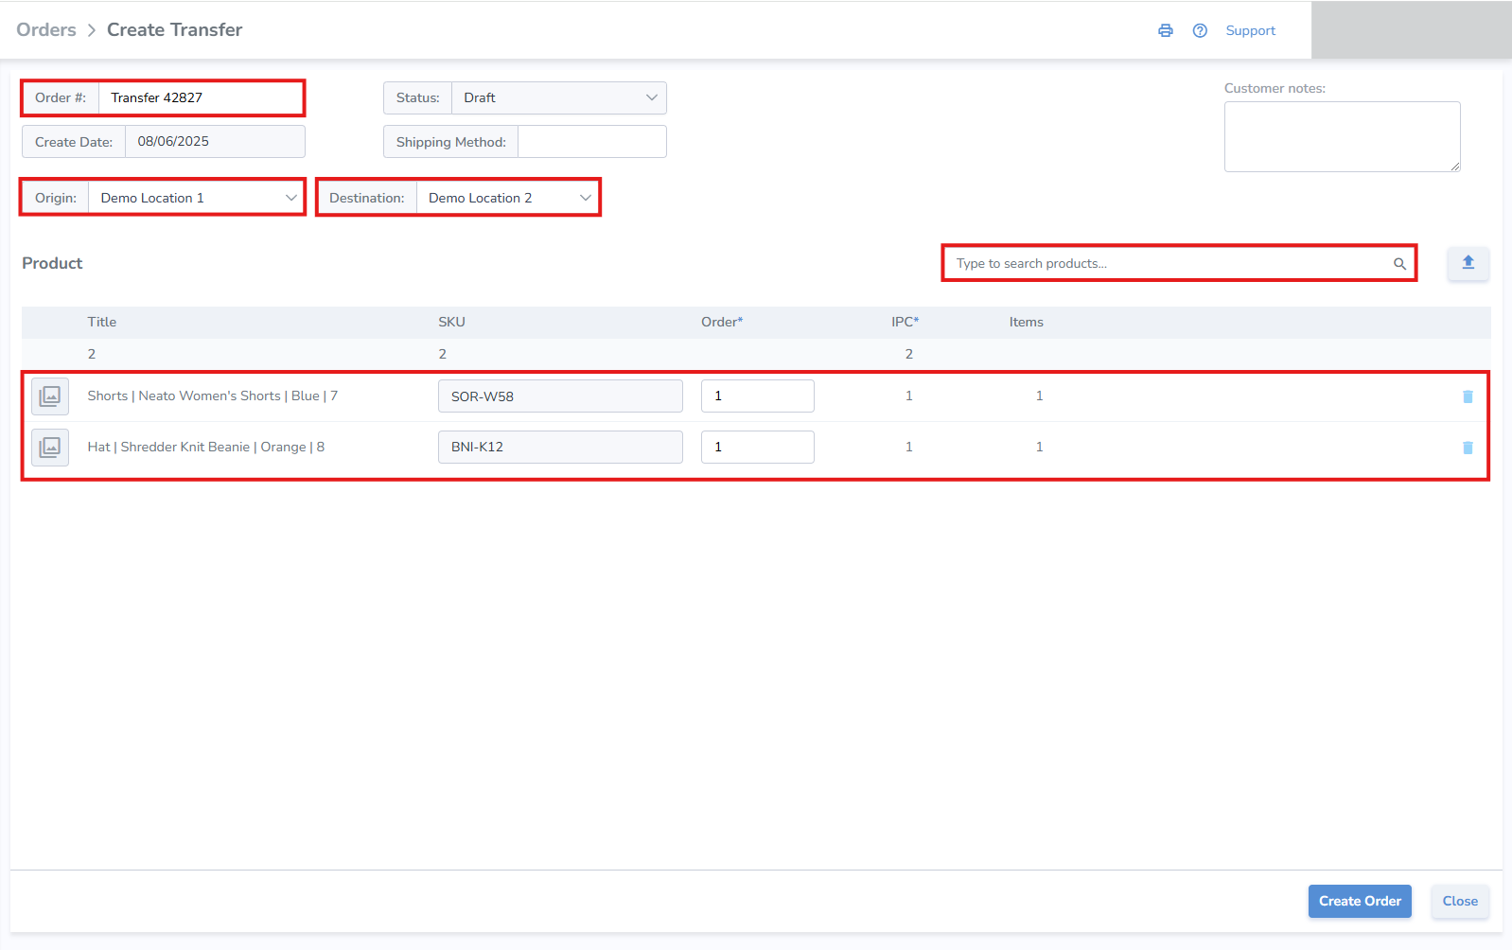
Task: Edit order quantity for SOR-W58
Action: [x=757, y=396]
